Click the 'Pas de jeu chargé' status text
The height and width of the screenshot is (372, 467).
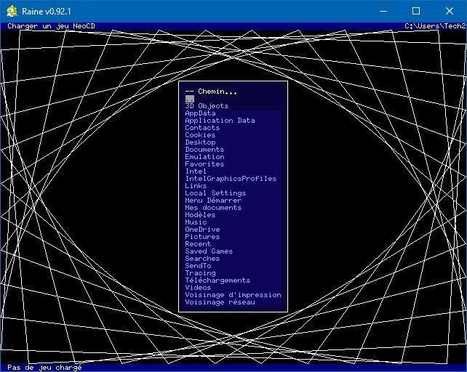tap(44, 368)
